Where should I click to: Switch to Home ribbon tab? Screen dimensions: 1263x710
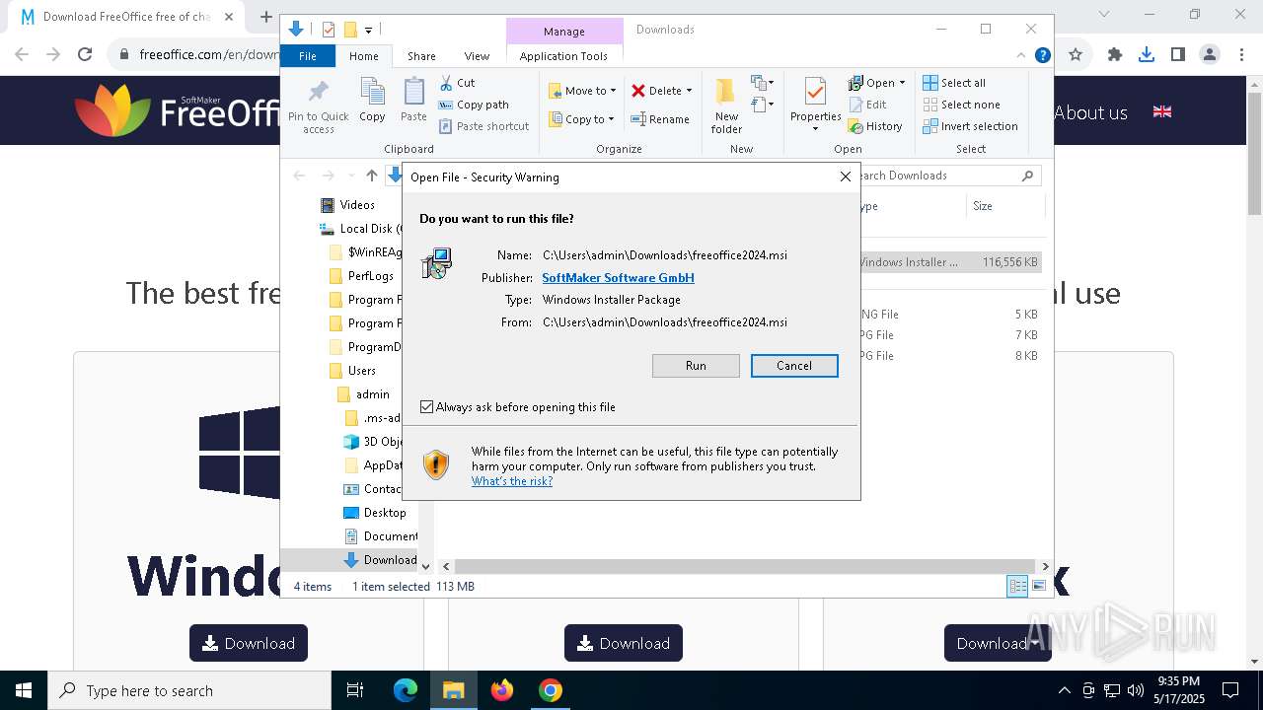pyautogui.click(x=363, y=56)
